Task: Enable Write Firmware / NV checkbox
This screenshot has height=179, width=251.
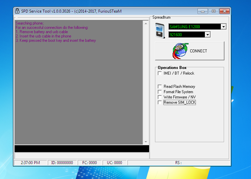Action: (x=160, y=97)
